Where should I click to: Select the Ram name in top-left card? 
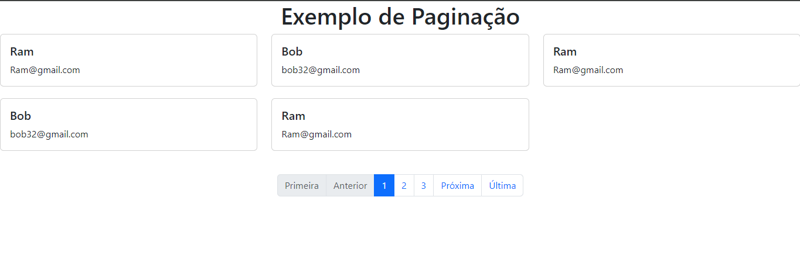pos(22,51)
